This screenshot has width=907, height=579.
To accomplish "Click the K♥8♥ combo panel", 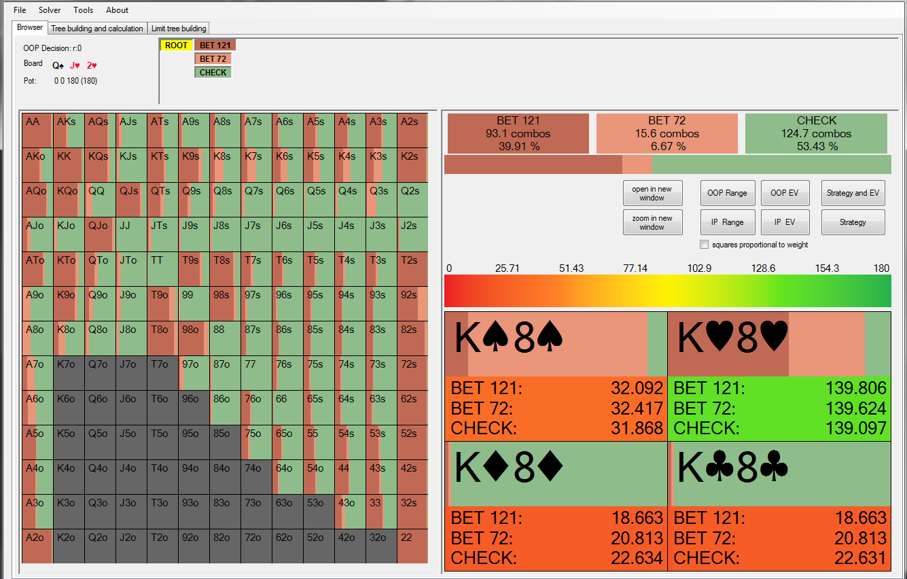I will (779, 376).
